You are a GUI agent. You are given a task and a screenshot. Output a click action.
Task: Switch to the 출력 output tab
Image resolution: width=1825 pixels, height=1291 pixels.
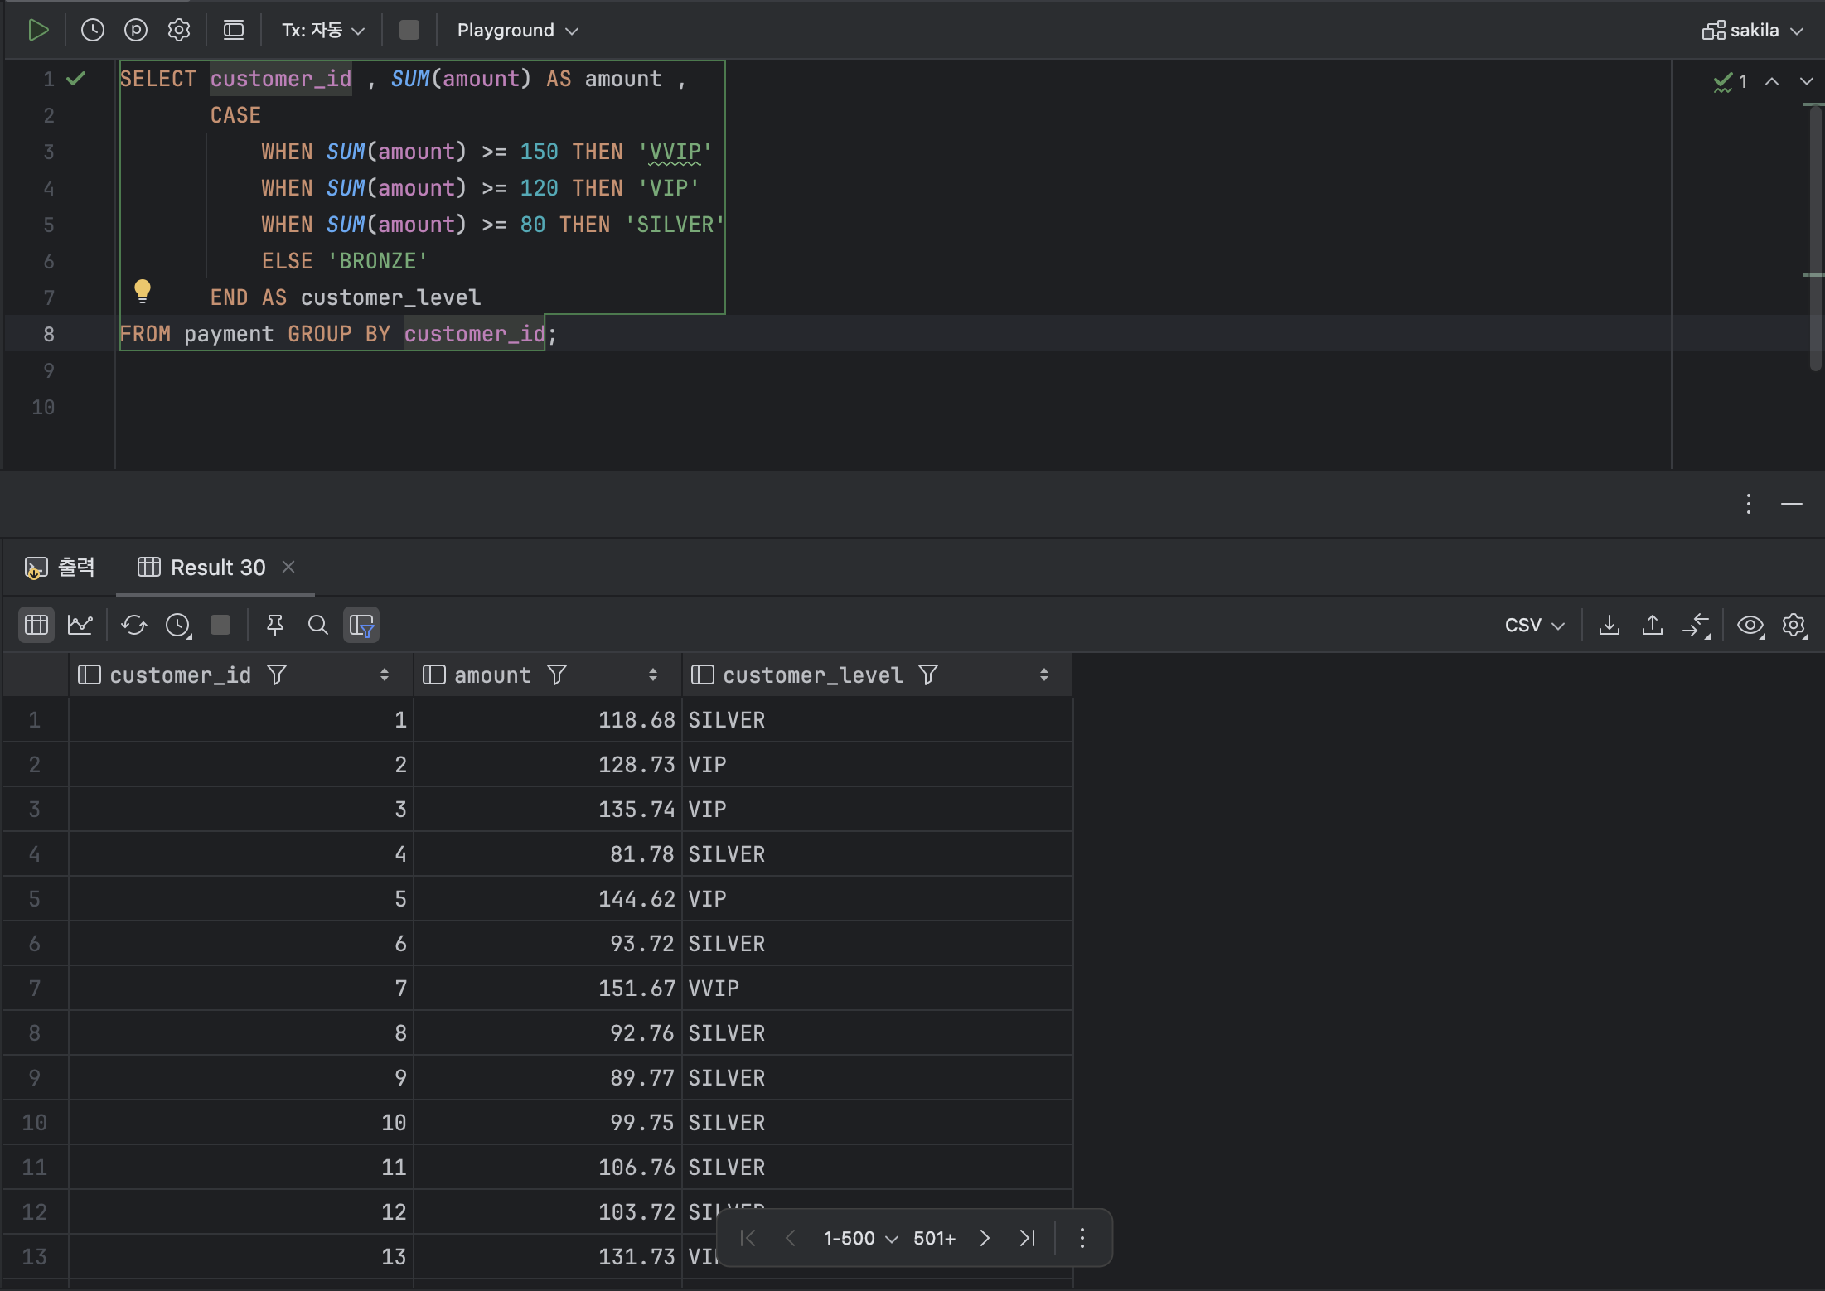[x=60, y=568]
